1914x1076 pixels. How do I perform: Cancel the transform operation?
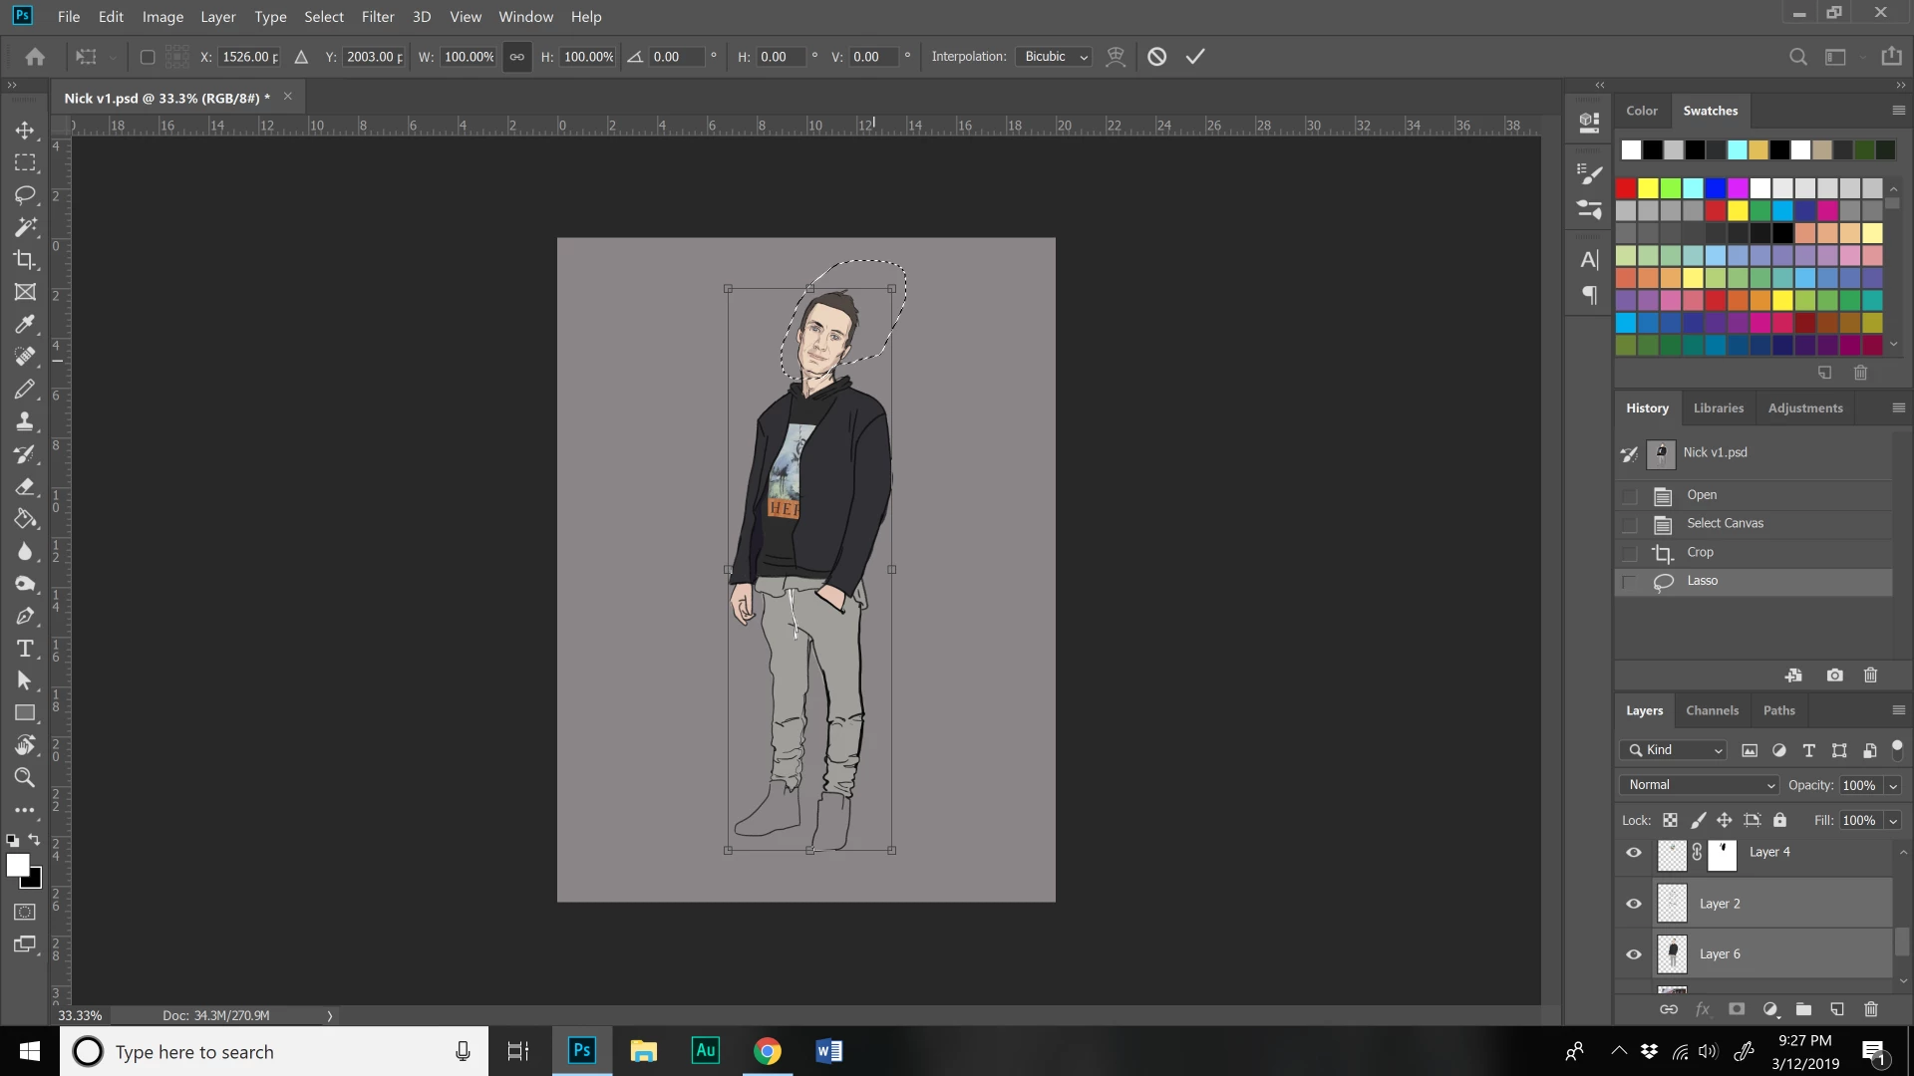(x=1156, y=57)
